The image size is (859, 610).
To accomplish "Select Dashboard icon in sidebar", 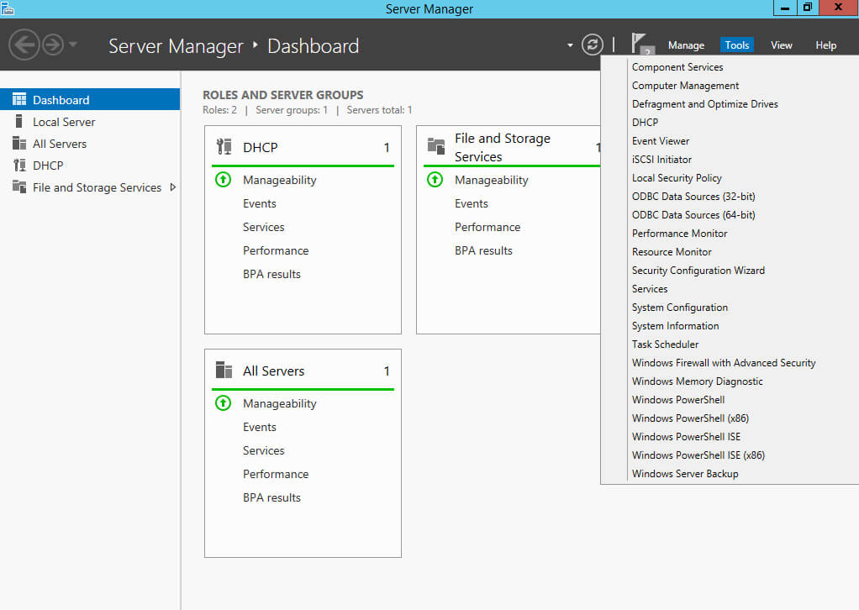I will pos(19,99).
